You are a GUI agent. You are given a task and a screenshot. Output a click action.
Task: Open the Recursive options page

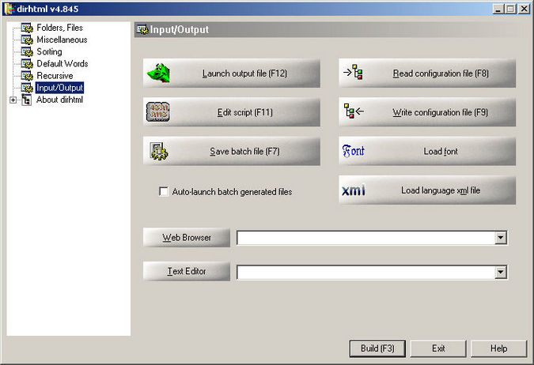point(55,76)
